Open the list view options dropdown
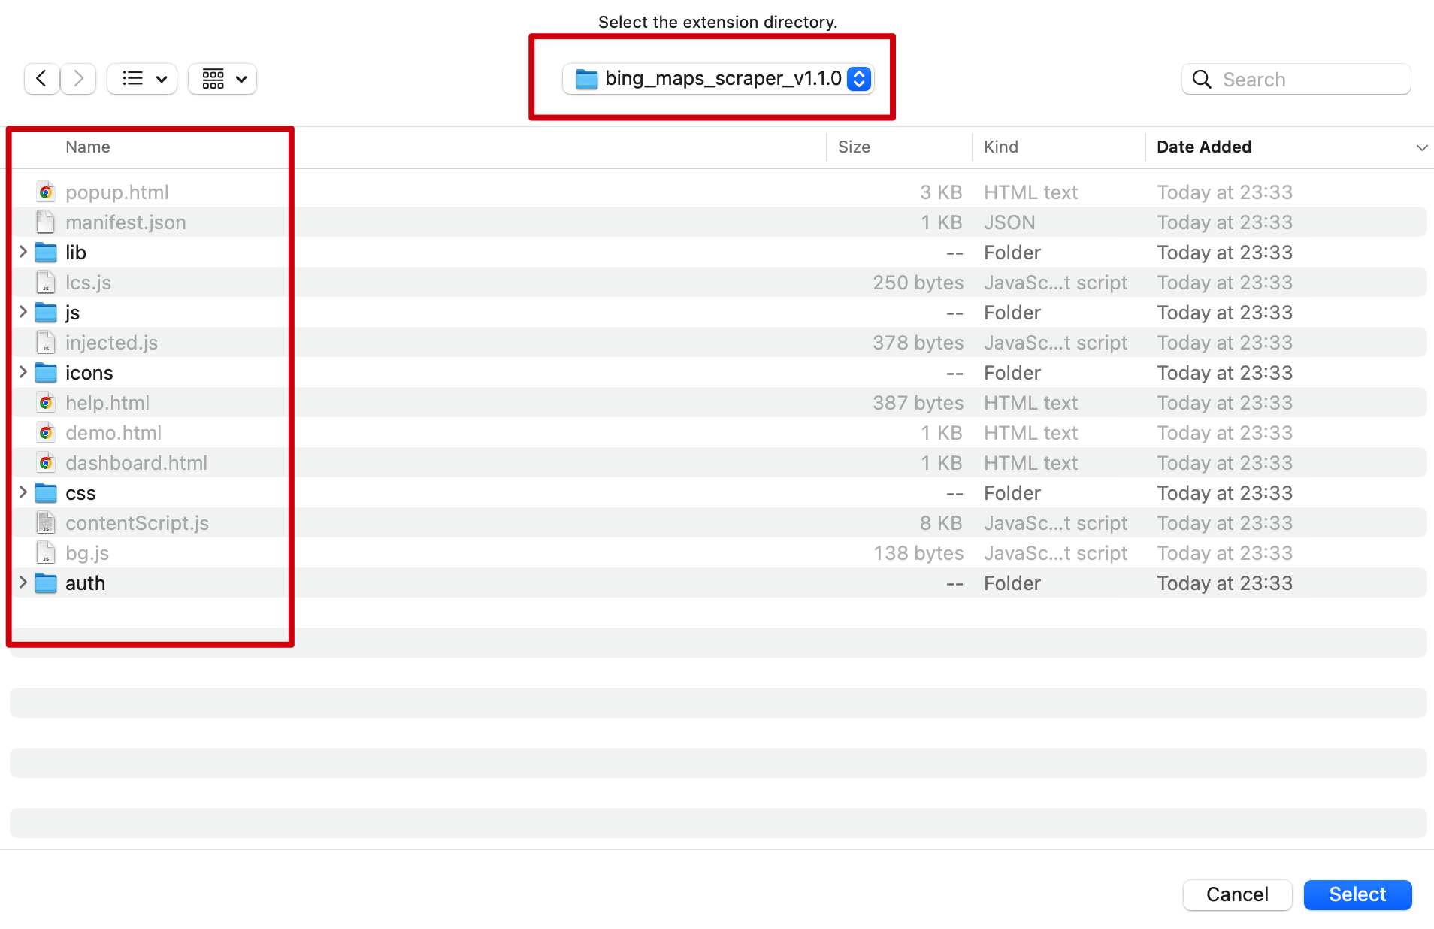This screenshot has height=929, width=1434. click(x=142, y=79)
